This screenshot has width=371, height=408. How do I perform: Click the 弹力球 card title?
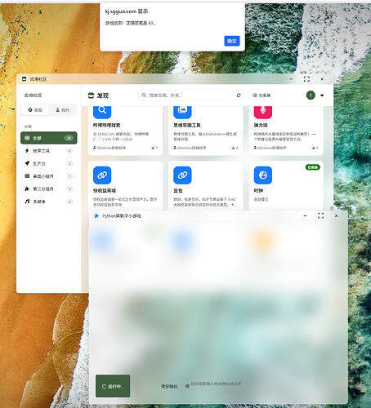pyautogui.click(x=261, y=125)
